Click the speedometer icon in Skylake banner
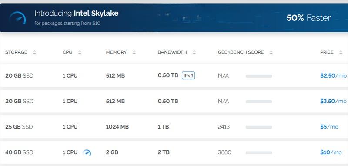Screen dimensions: 348x166 point(18,18)
